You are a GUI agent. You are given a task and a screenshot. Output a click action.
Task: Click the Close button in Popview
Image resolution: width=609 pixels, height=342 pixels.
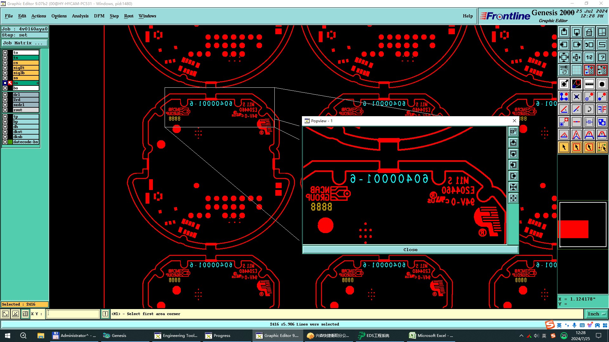point(410,250)
